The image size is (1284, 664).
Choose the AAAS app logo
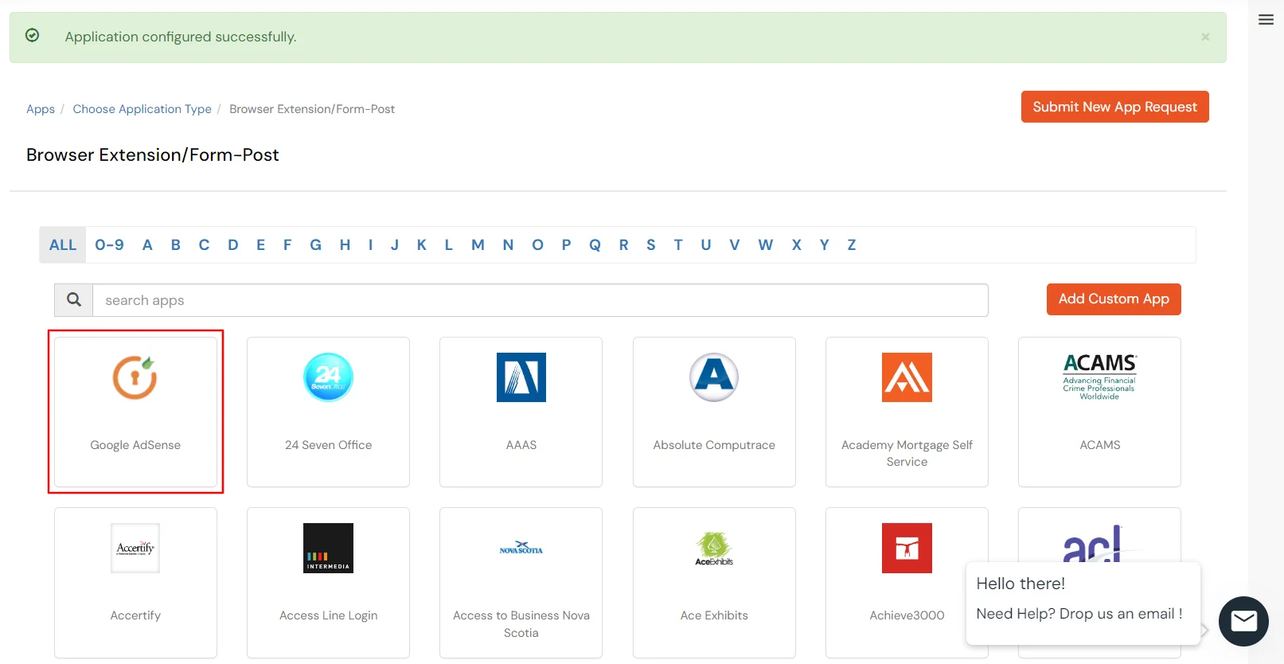521,377
